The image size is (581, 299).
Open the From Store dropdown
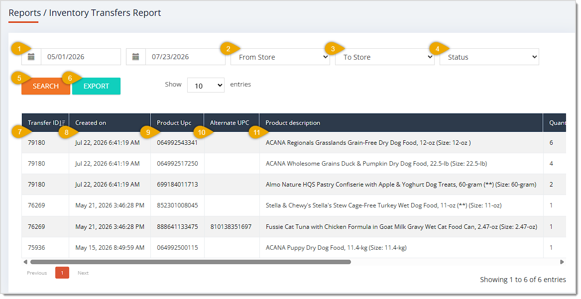point(280,57)
